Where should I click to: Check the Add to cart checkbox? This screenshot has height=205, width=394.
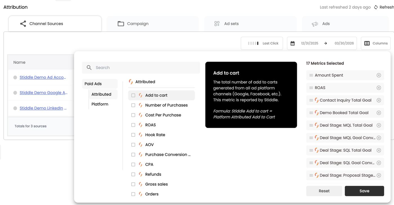pos(133,95)
